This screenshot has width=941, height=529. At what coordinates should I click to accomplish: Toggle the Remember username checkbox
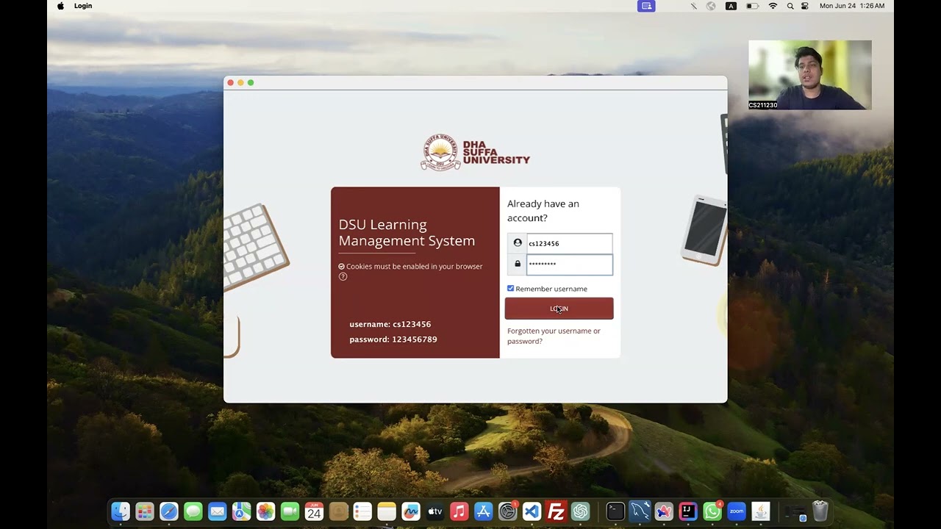(x=511, y=289)
